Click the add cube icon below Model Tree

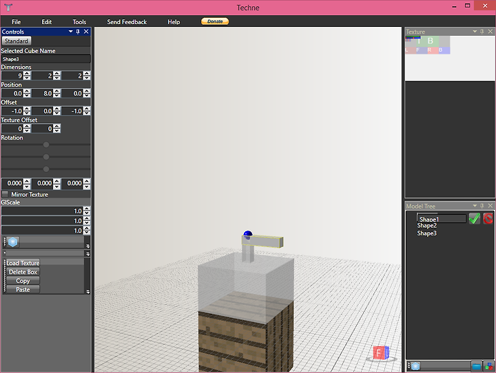point(415,366)
